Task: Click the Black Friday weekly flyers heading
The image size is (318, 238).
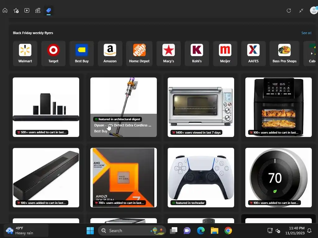Action: pyautogui.click(x=33, y=33)
